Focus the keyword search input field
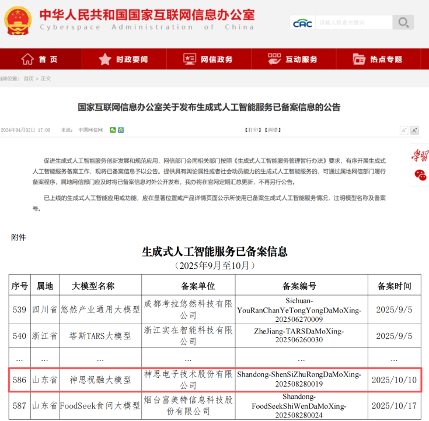This screenshot has width=429, height=421. [x=353, y=23]
